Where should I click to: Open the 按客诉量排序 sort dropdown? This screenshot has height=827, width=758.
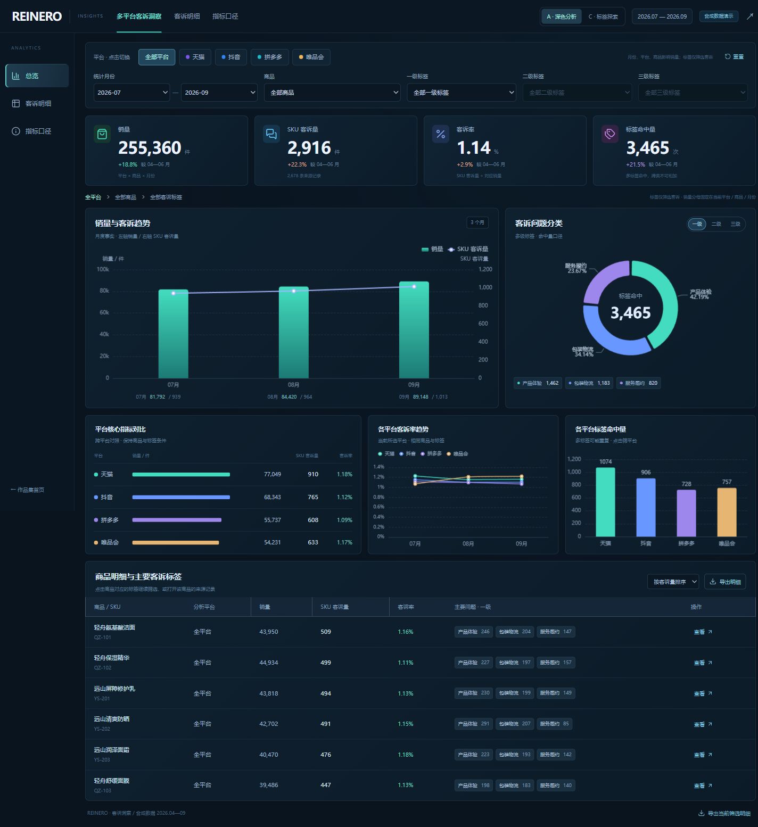tap(673, 582)
